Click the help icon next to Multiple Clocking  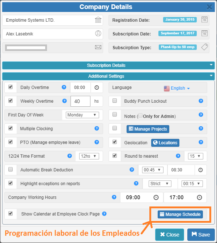[97, 128]
